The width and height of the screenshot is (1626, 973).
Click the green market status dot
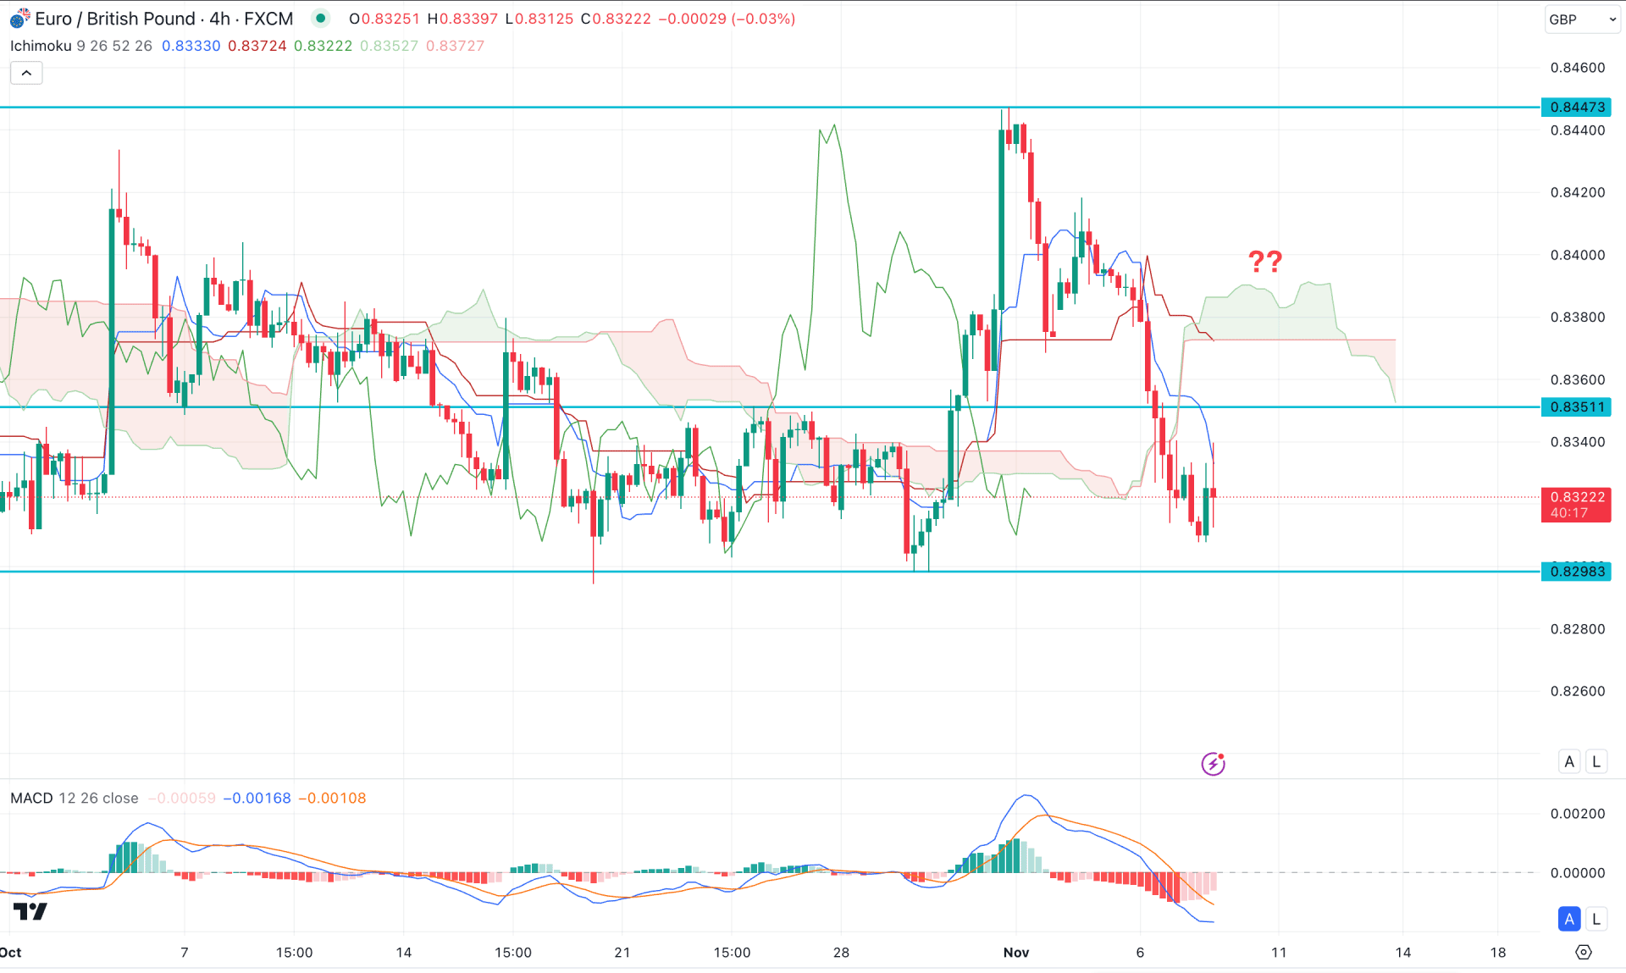tap(320, 18)
